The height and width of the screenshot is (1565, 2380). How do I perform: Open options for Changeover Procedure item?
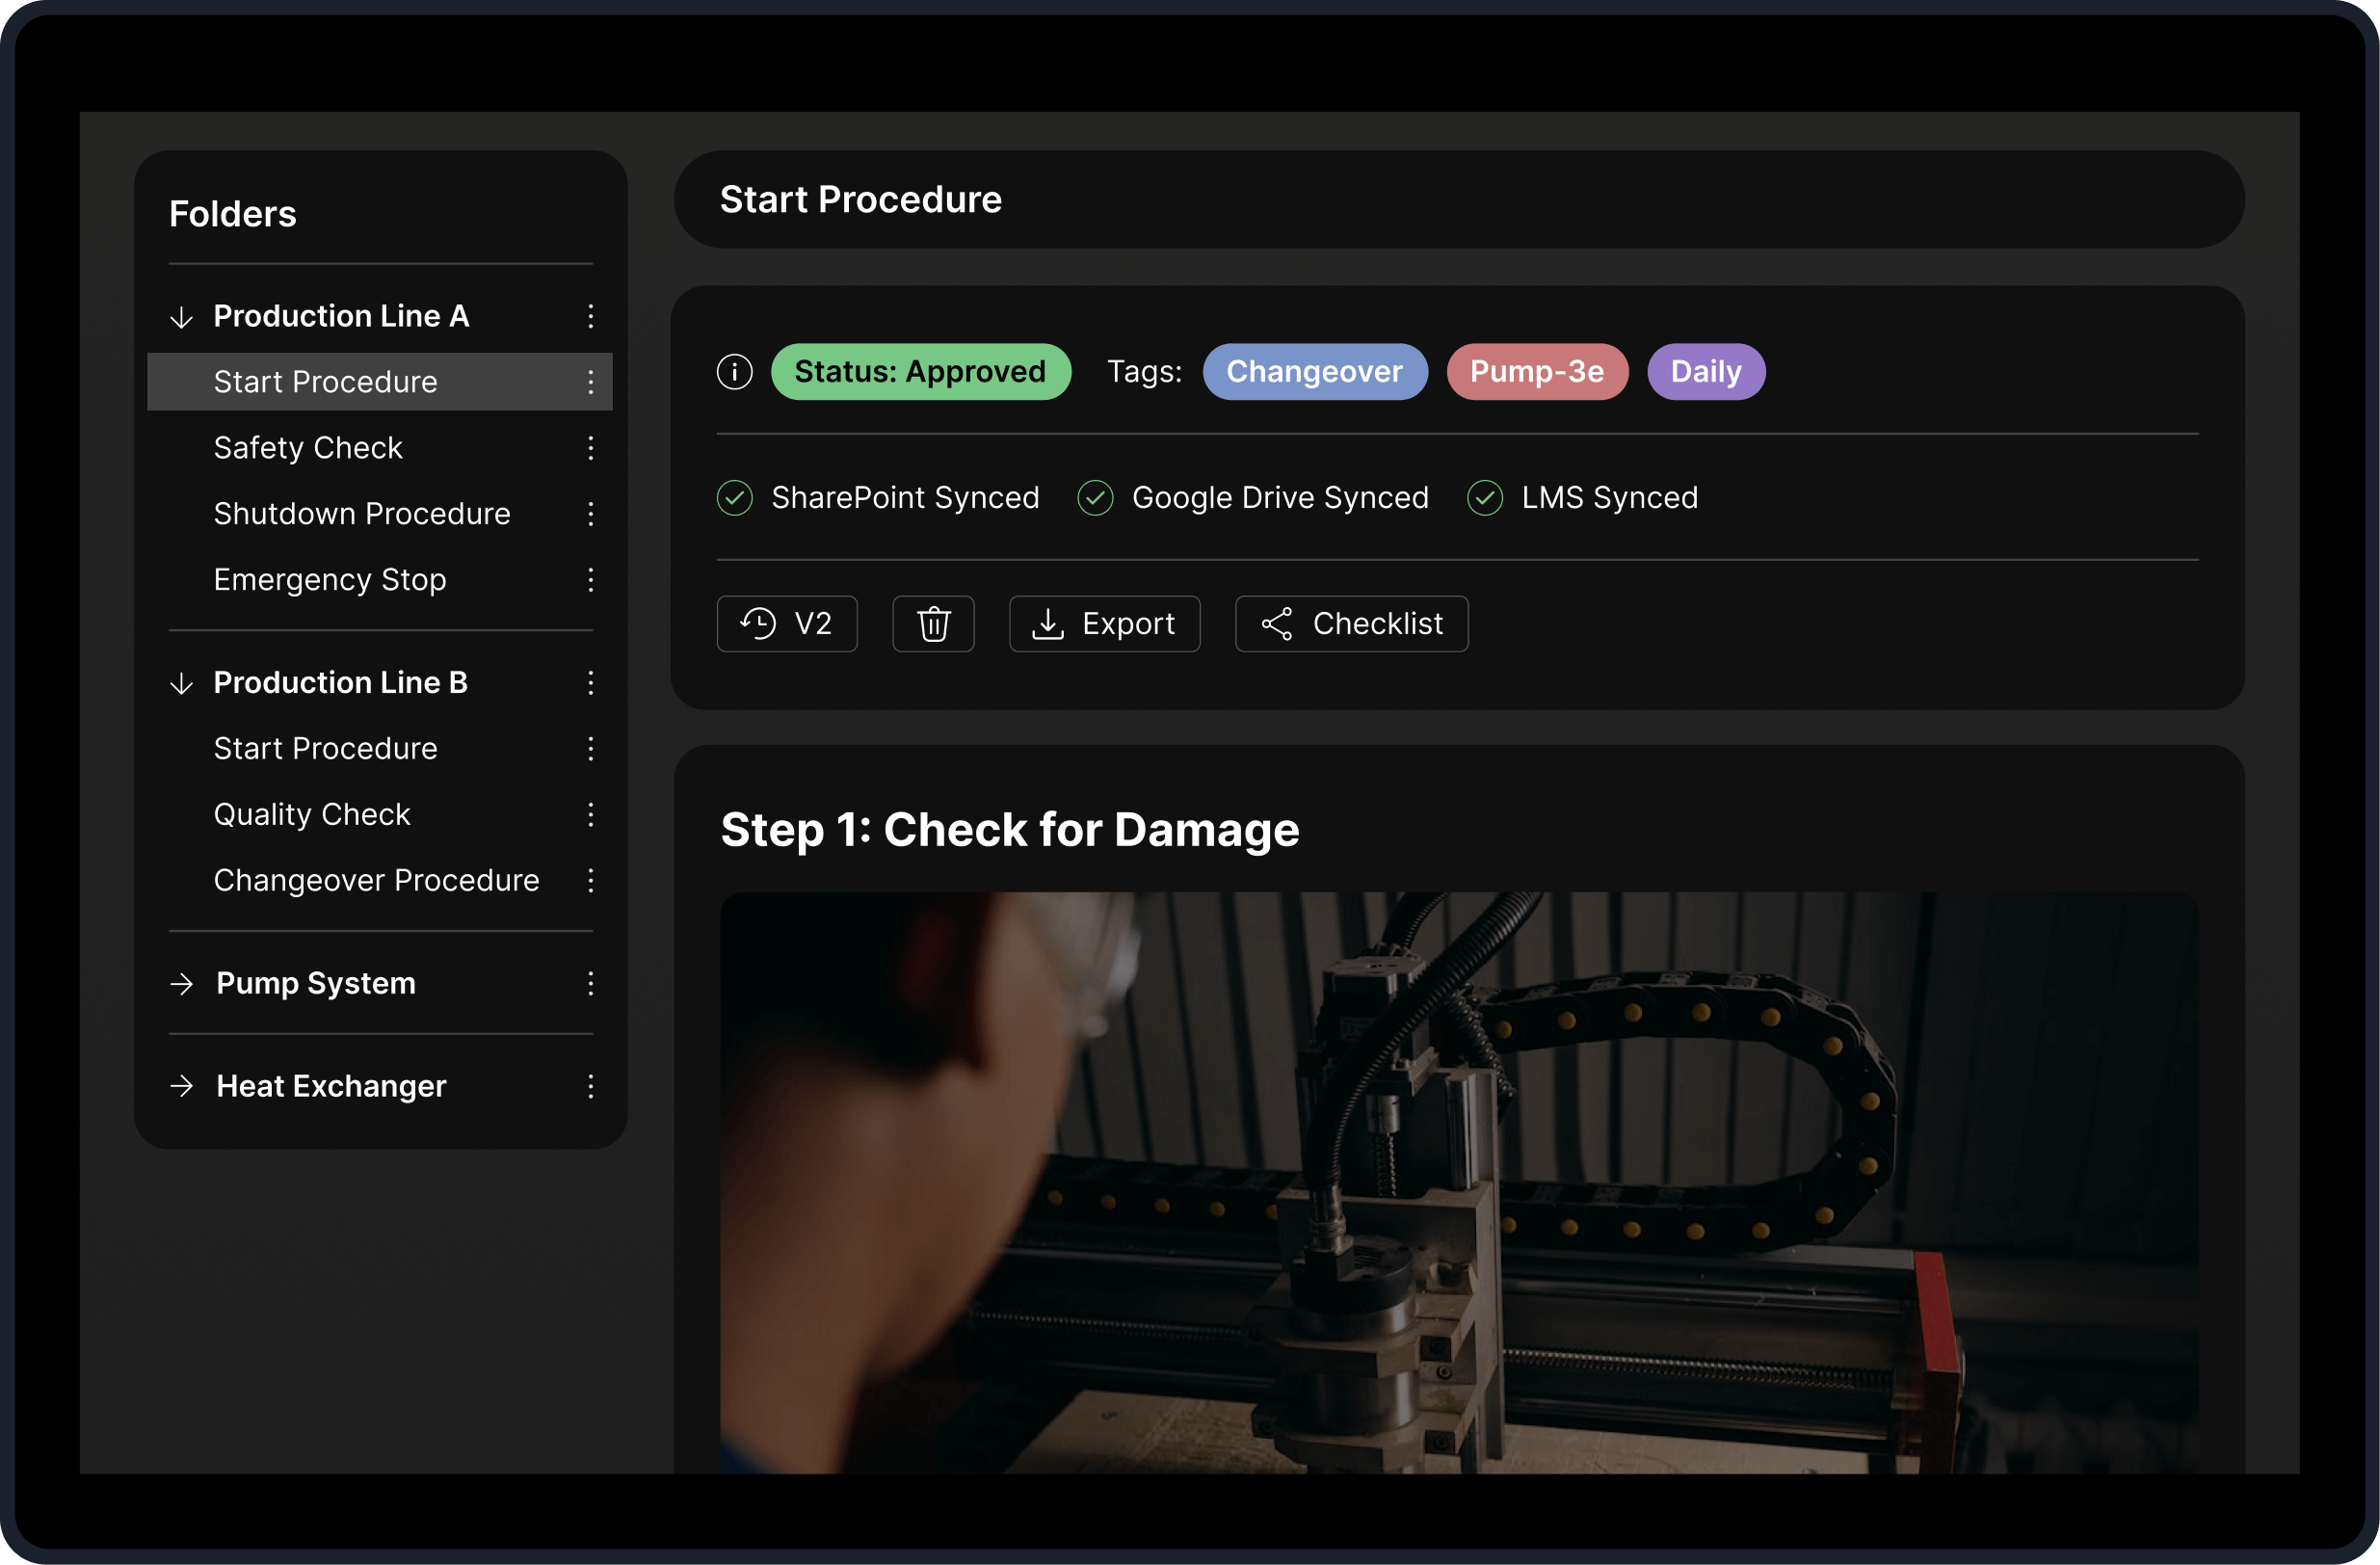click(x=591, y=880)
